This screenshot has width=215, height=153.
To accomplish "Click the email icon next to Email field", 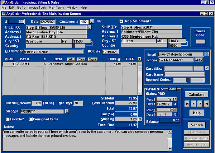I will (x=207, y=54).
